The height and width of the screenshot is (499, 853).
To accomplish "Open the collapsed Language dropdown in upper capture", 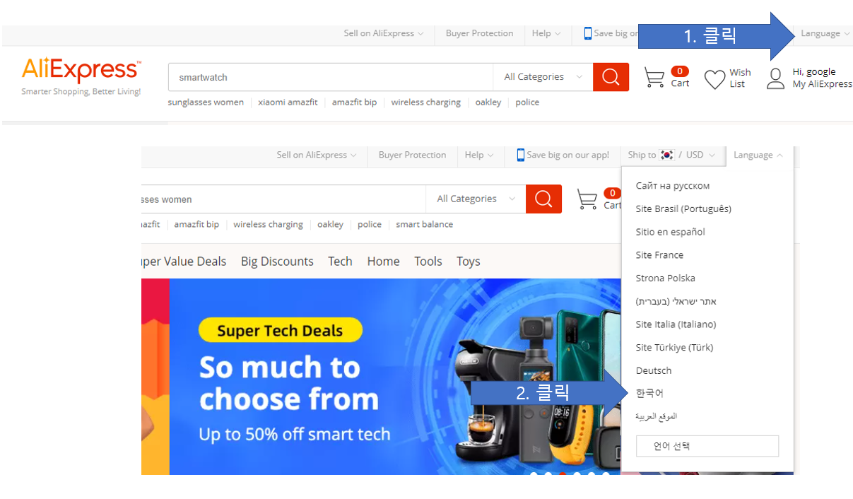I will pos(825,33).
